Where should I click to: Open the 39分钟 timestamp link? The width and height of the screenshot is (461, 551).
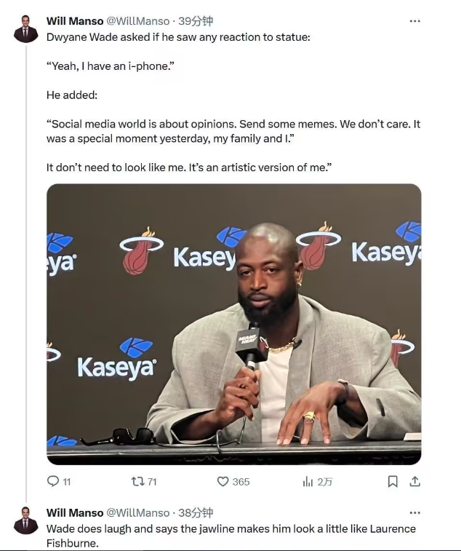[x=196, y=21]
